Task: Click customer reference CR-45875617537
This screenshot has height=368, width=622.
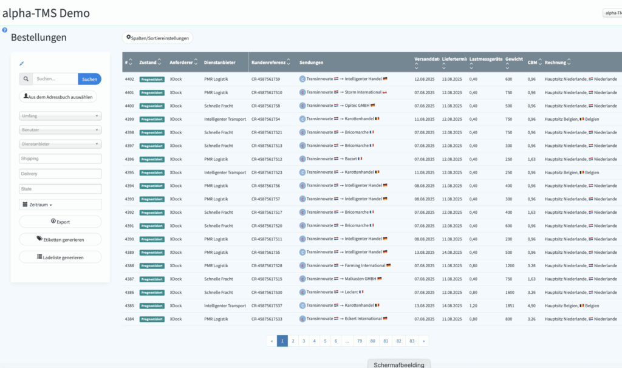Action: (x=267, y=305)
